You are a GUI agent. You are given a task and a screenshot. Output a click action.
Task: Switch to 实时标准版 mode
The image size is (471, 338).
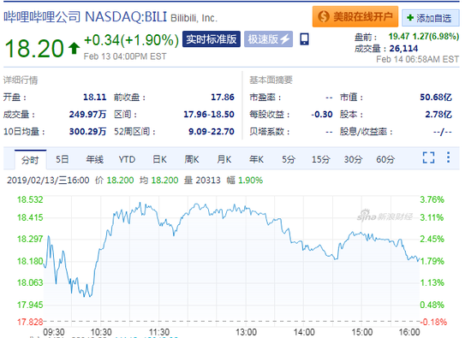(212, 39)
